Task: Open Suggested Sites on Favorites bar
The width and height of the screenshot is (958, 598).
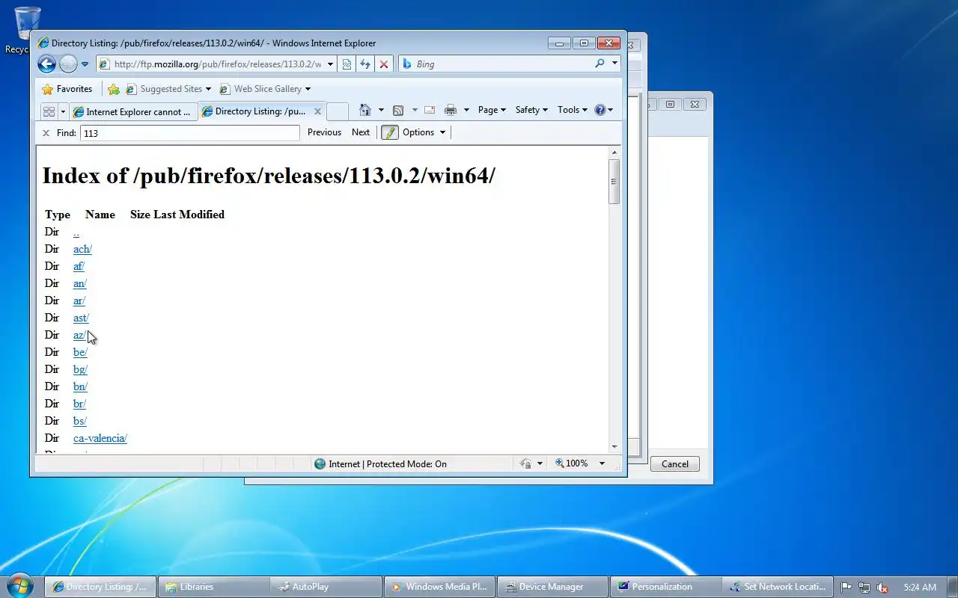Action: point(168,89)
